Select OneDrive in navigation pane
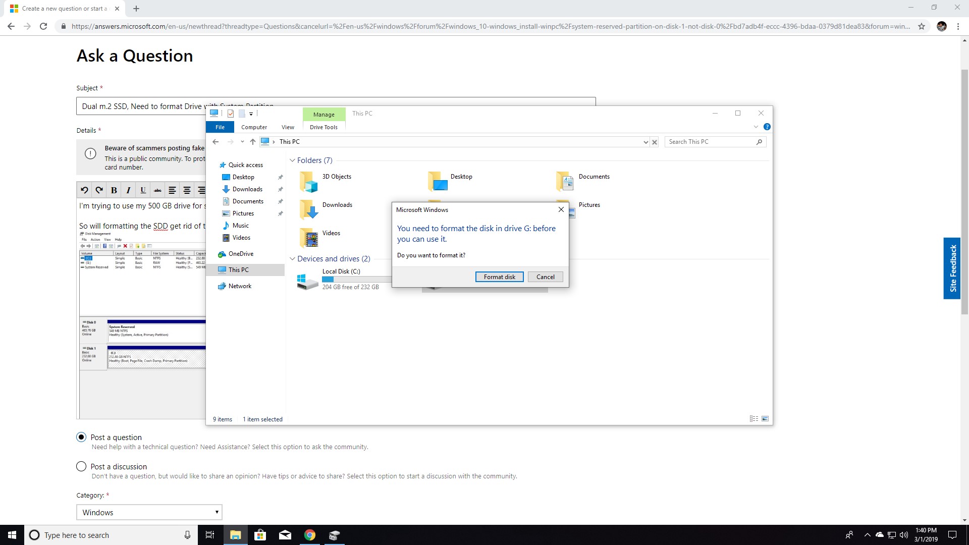The image size is (969, 545). pos(241,254)
